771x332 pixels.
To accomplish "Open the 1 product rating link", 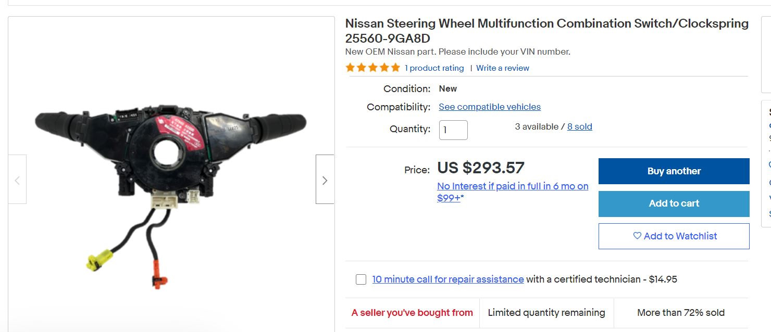I will [x=434, y=68].
